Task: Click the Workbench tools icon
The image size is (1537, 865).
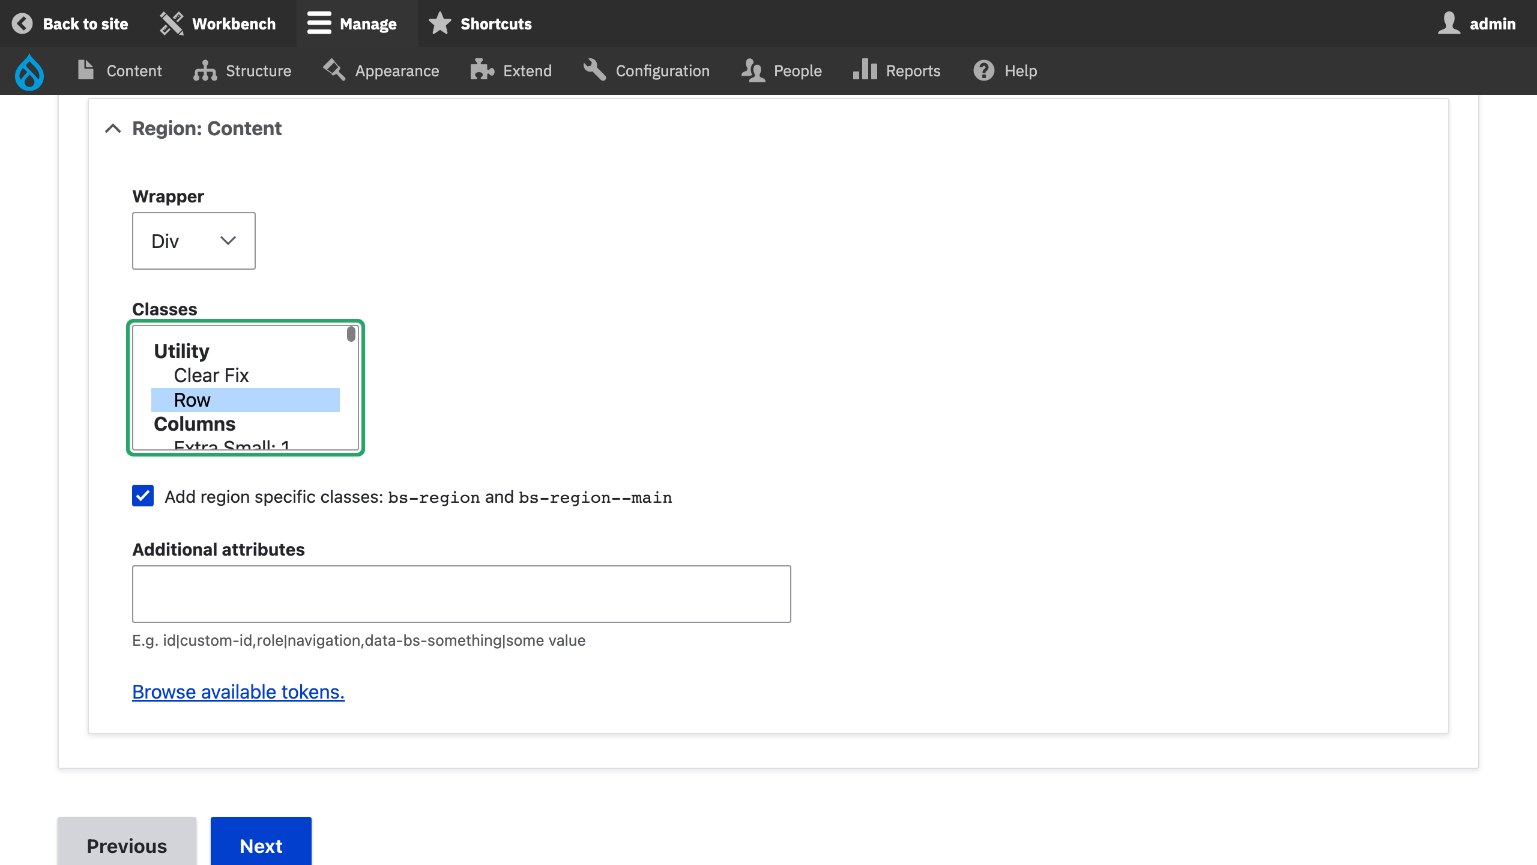Action: click(170, 23)
